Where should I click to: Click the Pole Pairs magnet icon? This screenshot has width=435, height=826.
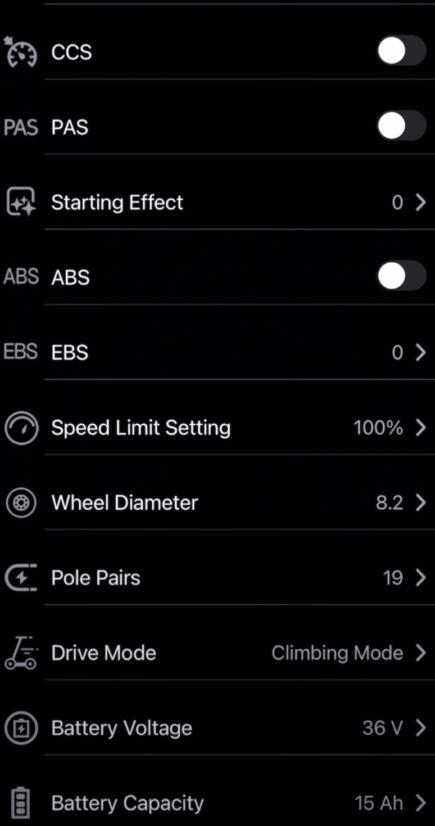point(21,578)
